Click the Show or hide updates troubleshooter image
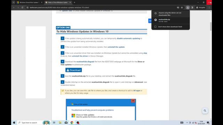 coord(101,110)
